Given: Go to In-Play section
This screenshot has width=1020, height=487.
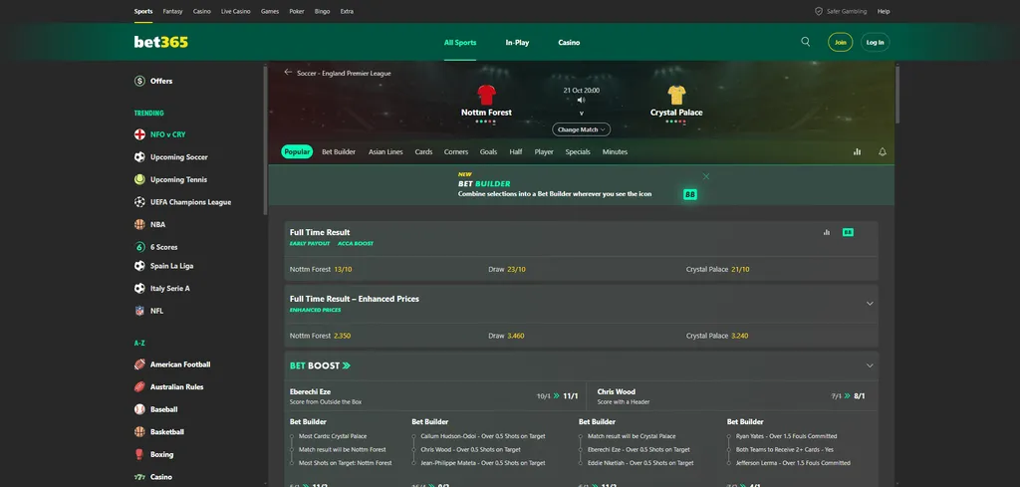Looking at the screenshot, I should (x=517, y=42).
